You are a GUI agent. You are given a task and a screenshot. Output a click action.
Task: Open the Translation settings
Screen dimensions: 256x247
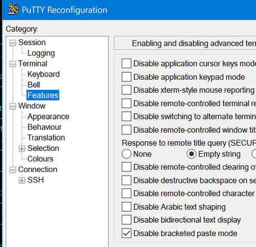[46, 138]
